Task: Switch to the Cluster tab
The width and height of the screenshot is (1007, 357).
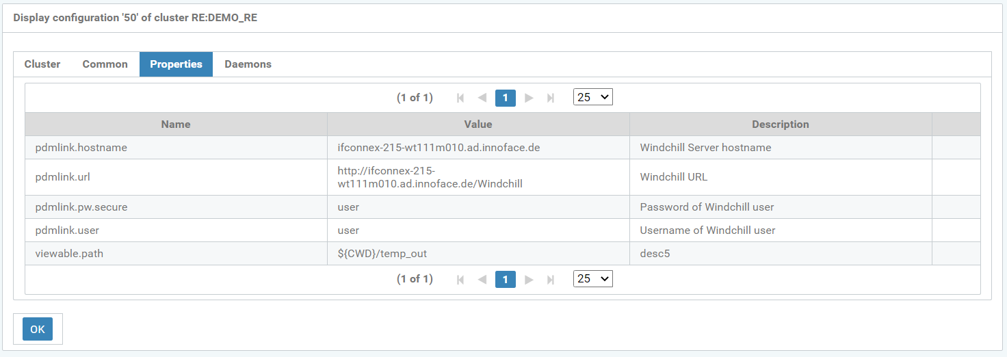Action: 42,64
